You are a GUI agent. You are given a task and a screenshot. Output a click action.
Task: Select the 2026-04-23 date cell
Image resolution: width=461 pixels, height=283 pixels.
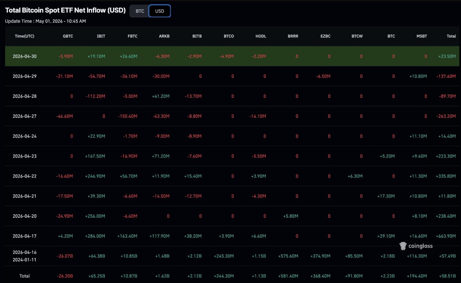(25, 156)
